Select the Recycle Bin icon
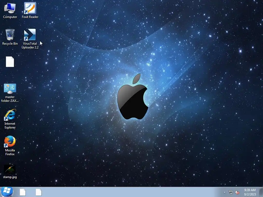 [x=10, y=37]
